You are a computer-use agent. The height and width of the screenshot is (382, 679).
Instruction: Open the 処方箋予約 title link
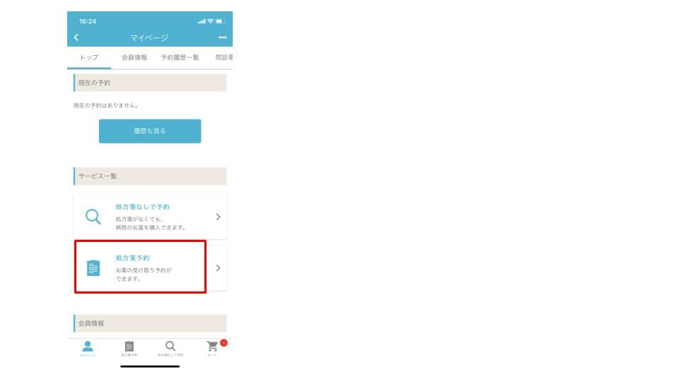click(132, 258)
